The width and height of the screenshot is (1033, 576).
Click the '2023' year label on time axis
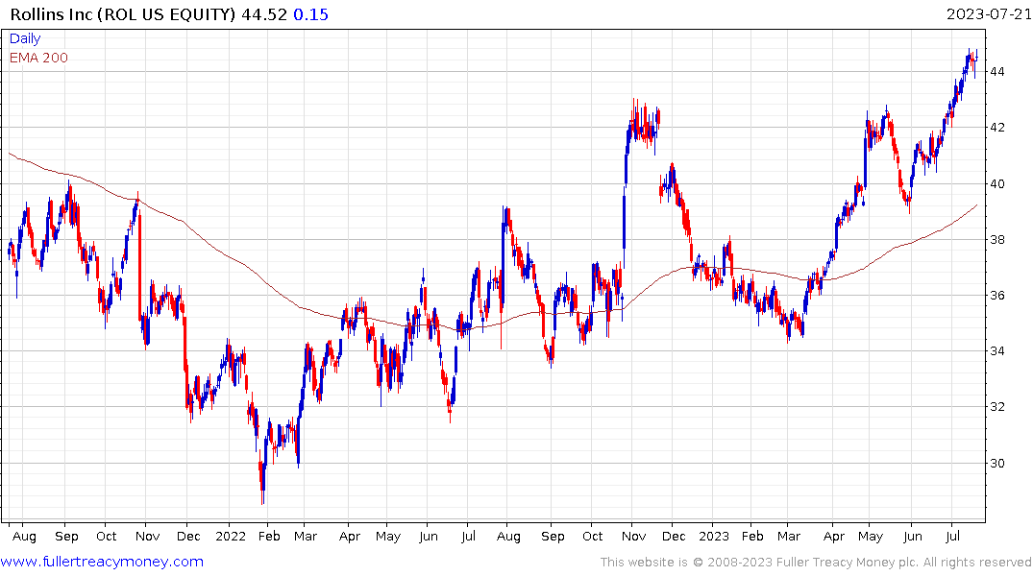714,536
